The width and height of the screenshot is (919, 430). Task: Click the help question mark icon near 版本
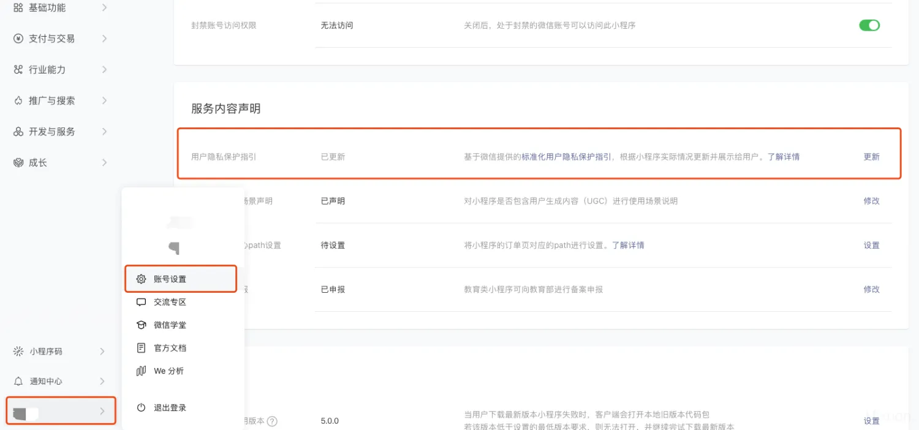(x=273, y=421)
